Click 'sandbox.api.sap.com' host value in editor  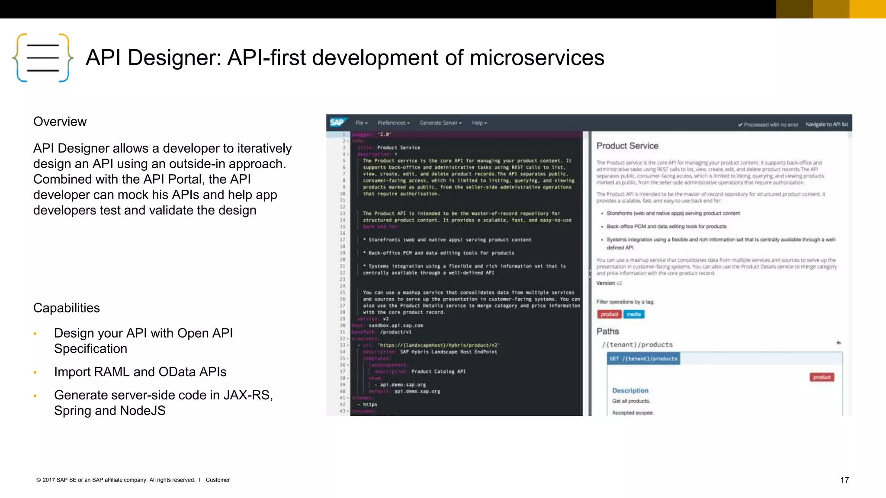[x=396, y=326]
